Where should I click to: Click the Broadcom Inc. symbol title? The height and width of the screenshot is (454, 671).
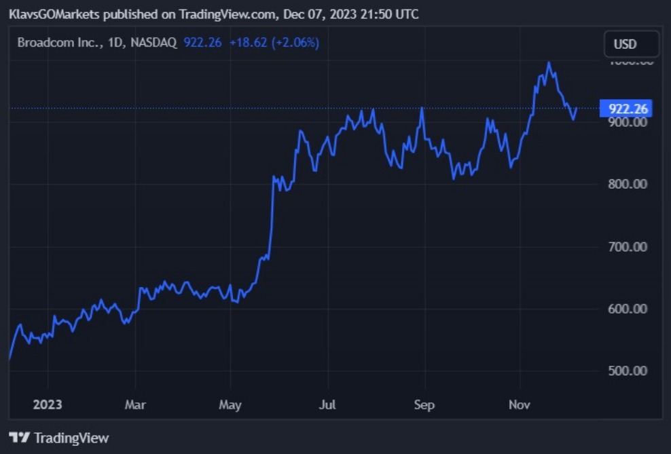[60, 42]
